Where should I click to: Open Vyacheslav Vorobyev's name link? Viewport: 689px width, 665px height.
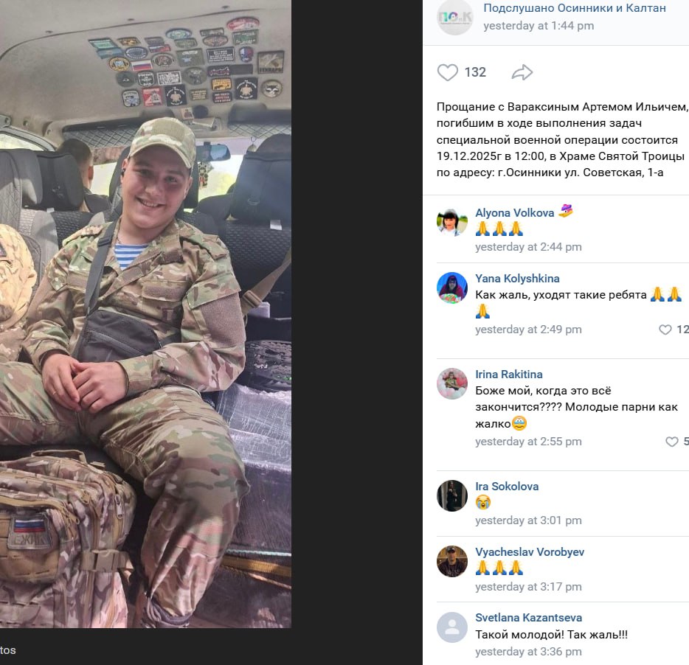[530, 551]
